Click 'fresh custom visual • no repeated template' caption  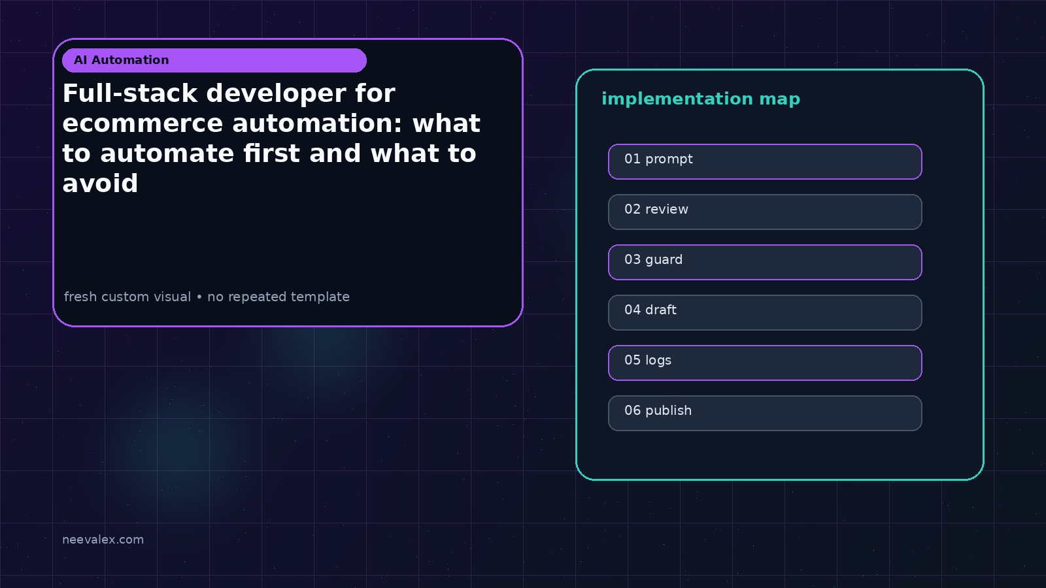(207, 297)
